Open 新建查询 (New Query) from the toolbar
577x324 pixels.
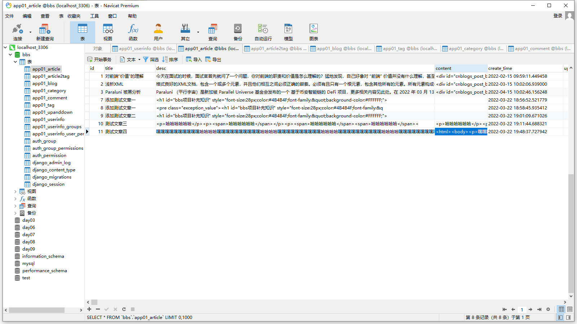coord(45,32)
